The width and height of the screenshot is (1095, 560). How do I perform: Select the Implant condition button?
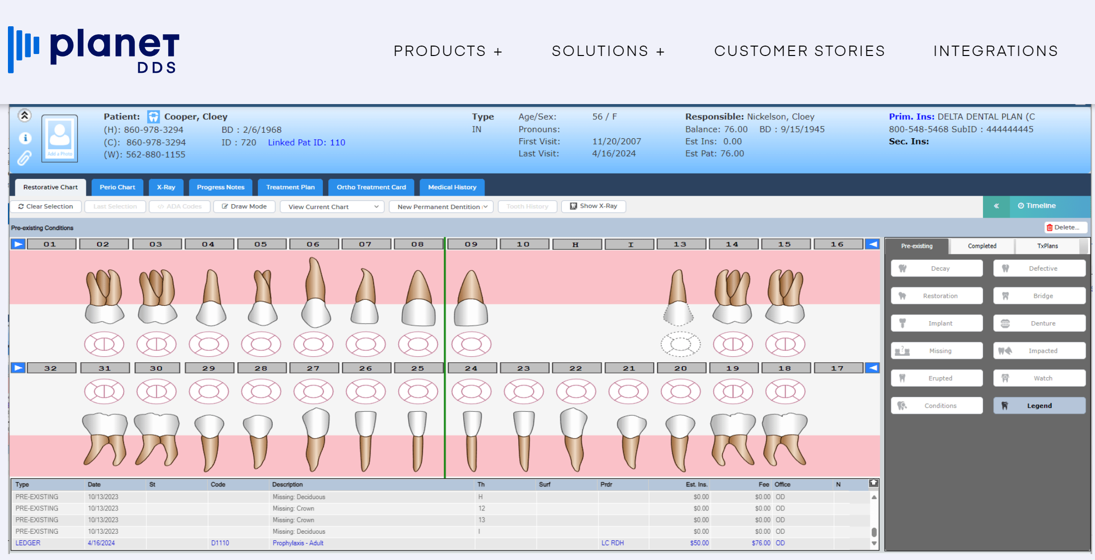[x=936, y=323]
